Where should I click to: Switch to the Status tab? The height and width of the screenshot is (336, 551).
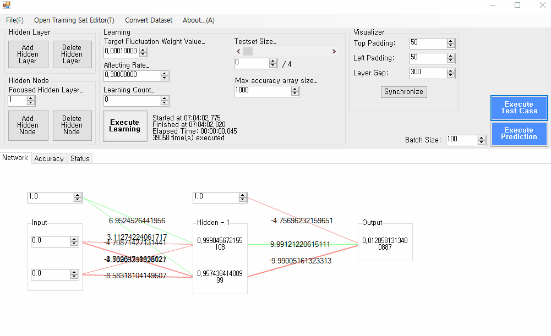(x=80, y=158)
